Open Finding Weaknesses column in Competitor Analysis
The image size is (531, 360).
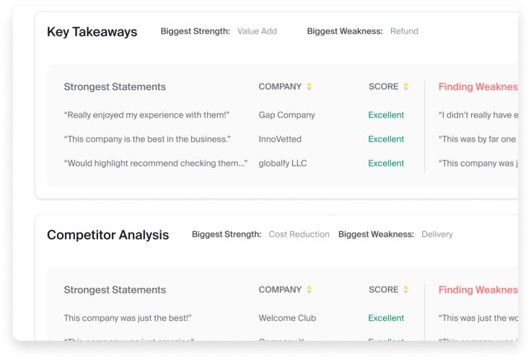[x=478, y=290]
